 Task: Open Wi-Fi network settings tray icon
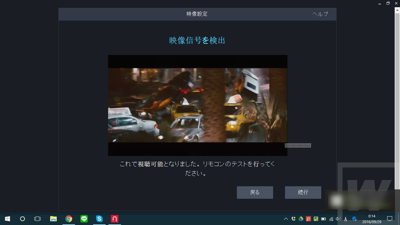[331, 219]
